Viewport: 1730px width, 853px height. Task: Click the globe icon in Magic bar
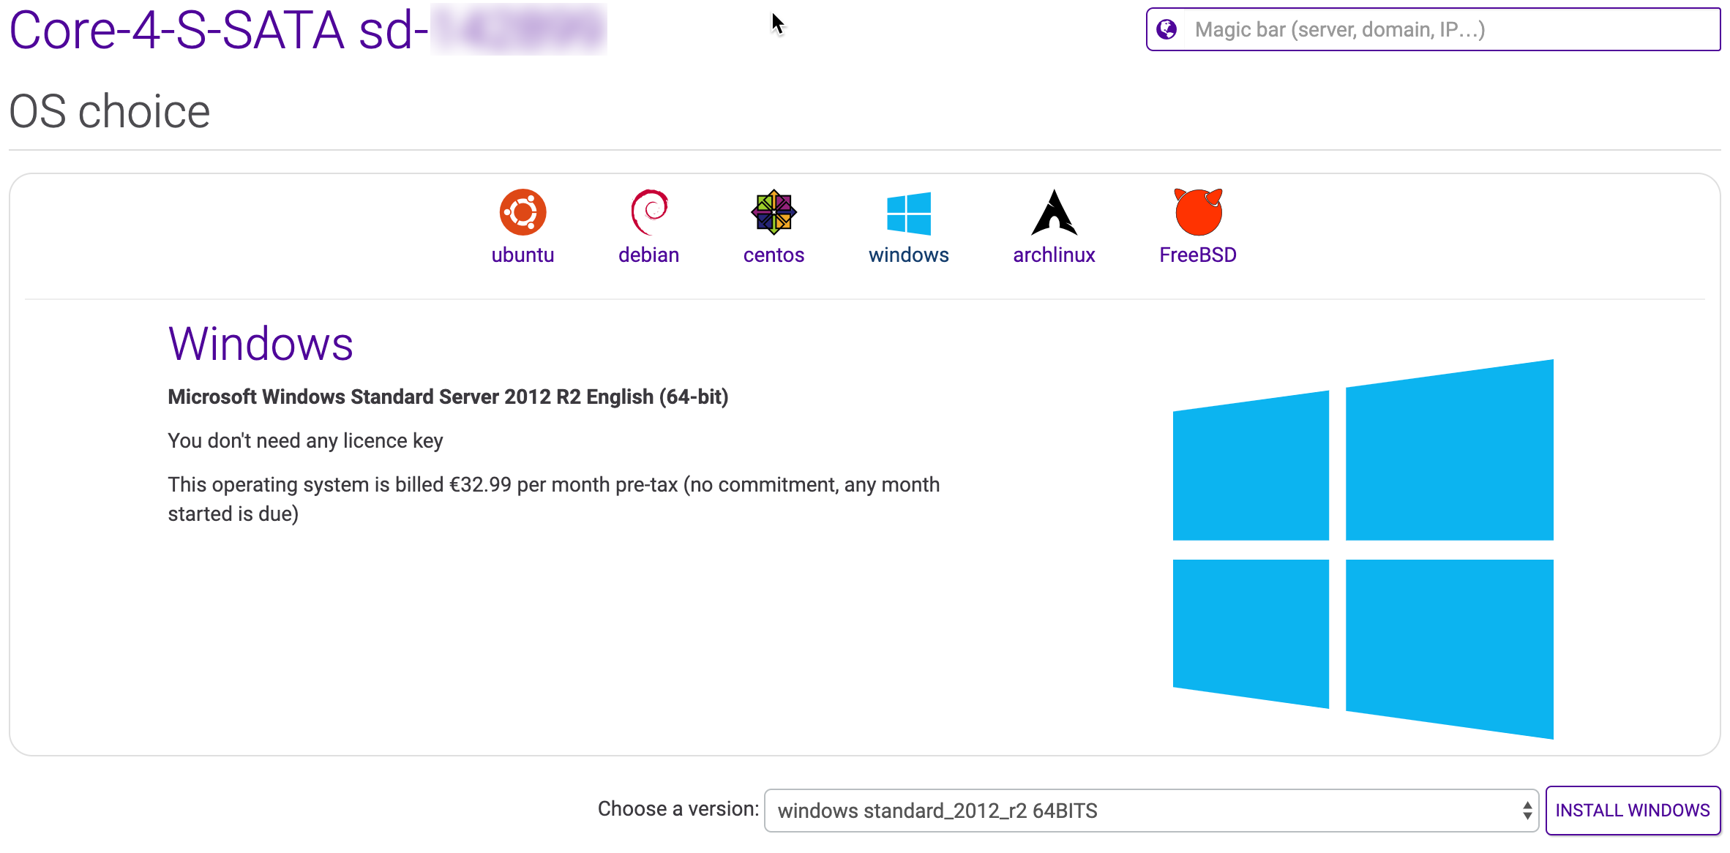[x=1167, y=29]
